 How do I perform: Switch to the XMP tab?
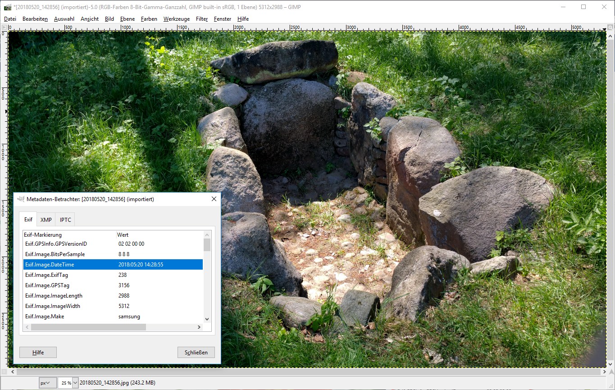(46, 220)
